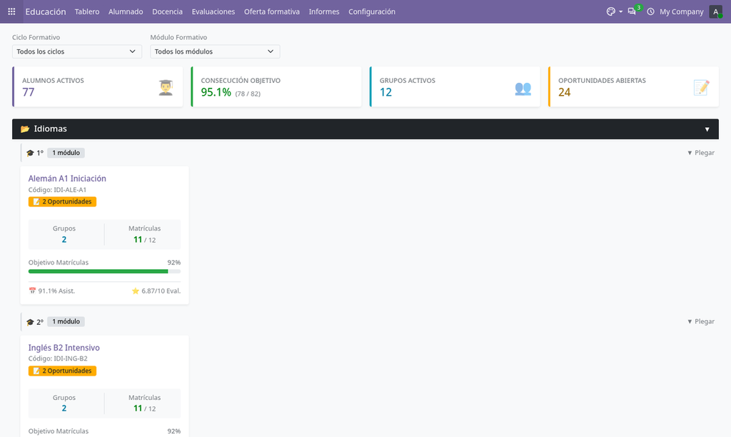Click the (78 / 82) ratio text
Viewport: 731px width, 437px height.
(248, 94)
